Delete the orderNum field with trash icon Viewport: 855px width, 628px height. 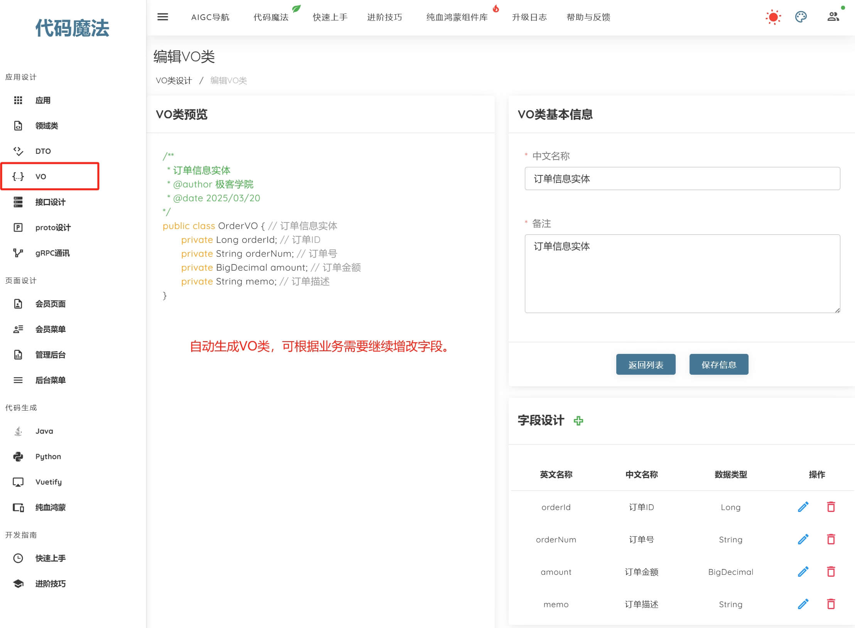(831, 539)
